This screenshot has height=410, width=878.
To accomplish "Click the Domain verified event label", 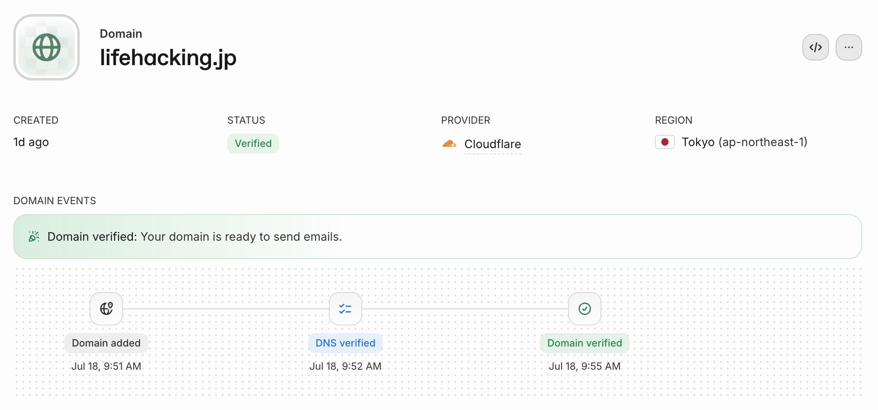I will click(x=584, y=343).
